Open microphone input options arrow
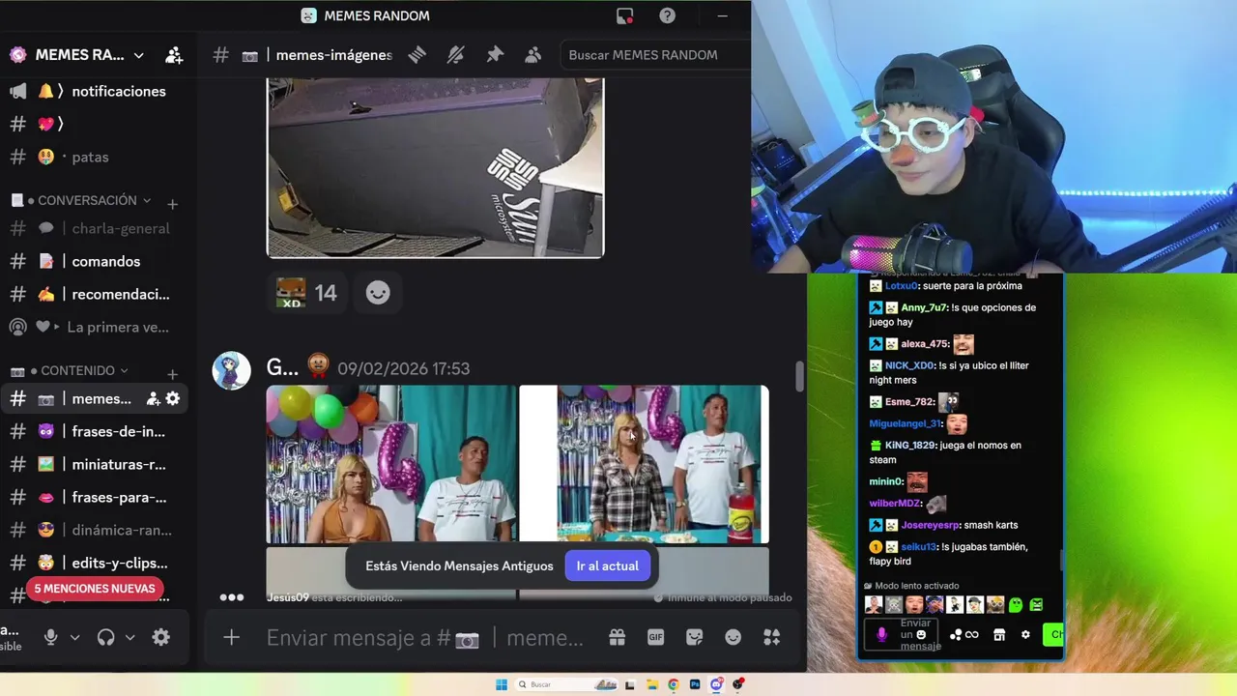The height and width of the screenshot is (696, 1237). click(74, 637)
